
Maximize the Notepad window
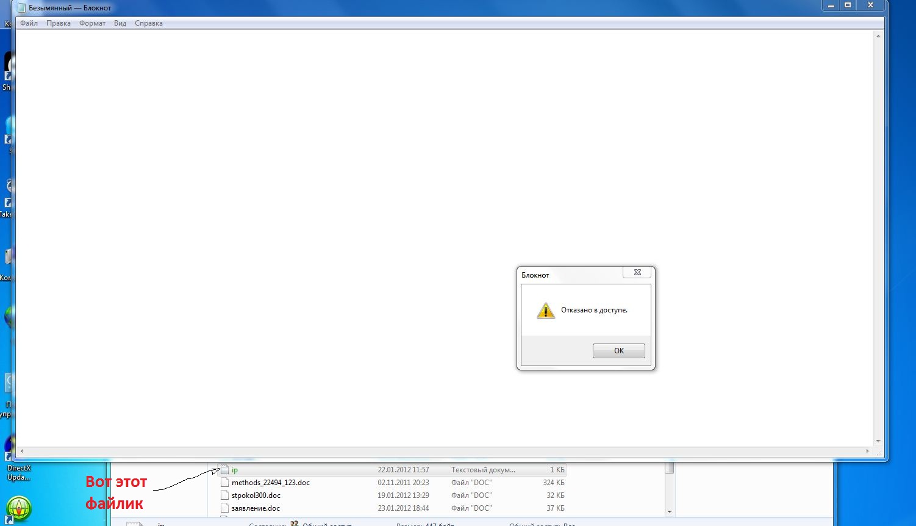pos(847,5)
